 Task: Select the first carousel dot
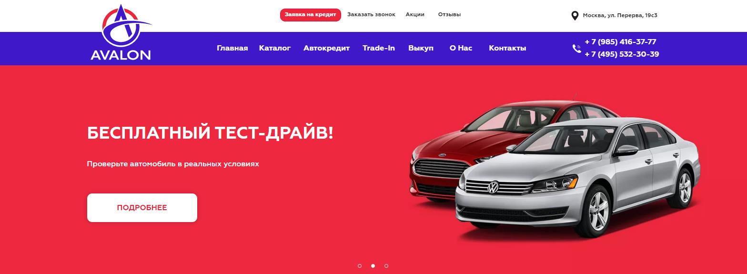click(x=360, y=266)
